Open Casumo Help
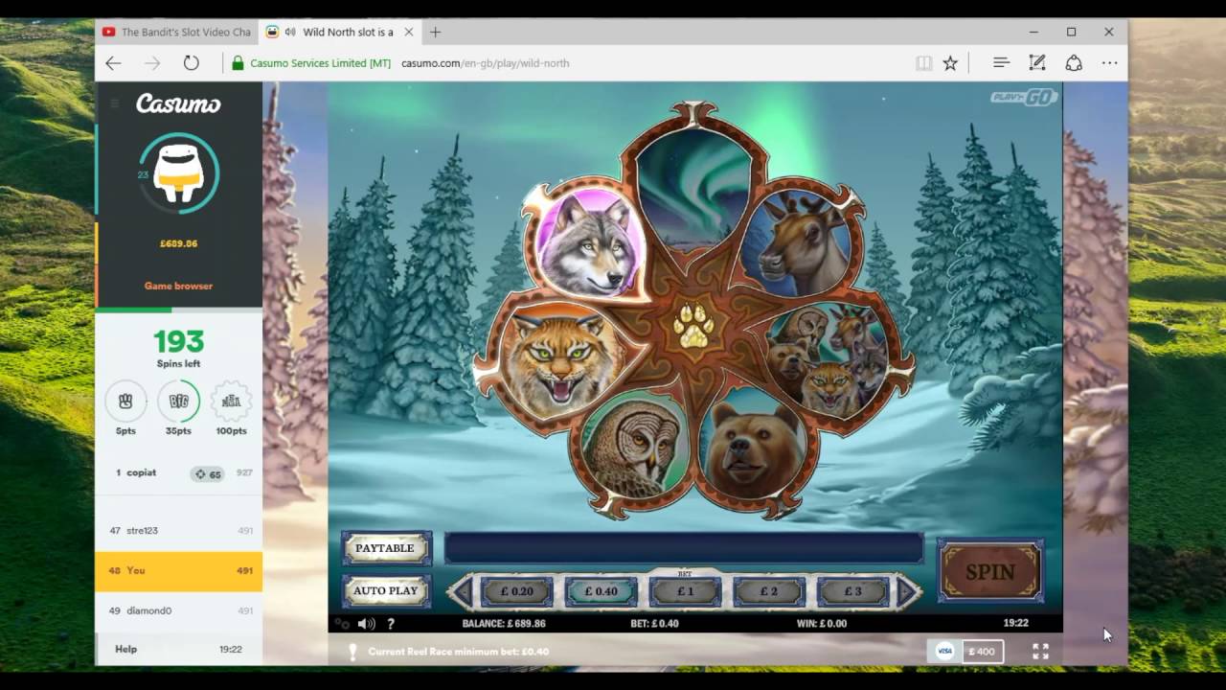 [x=126, y=649]
